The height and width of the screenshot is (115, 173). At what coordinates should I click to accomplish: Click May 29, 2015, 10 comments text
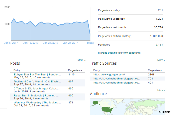coord(32,78)
